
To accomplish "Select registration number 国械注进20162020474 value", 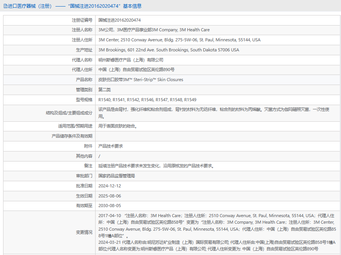I will (119, 20).
